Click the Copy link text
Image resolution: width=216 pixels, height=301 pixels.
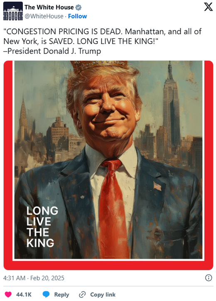(x=103, y=294)
